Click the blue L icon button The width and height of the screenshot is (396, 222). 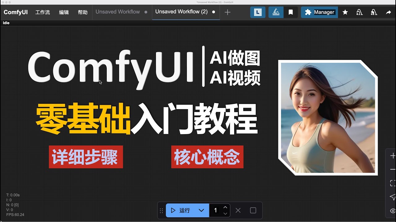(258, 12)
